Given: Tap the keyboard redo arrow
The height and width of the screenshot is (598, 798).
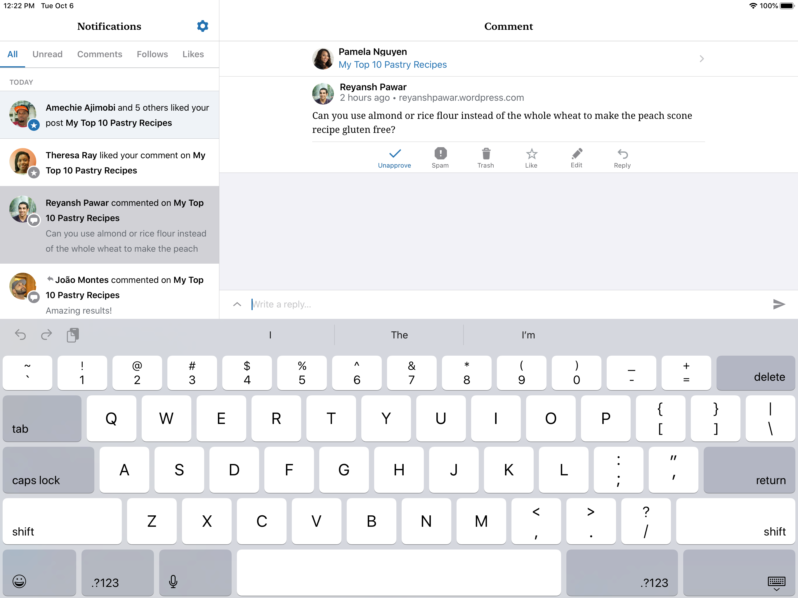Looking at the screenshot, I should click(46, 335).
